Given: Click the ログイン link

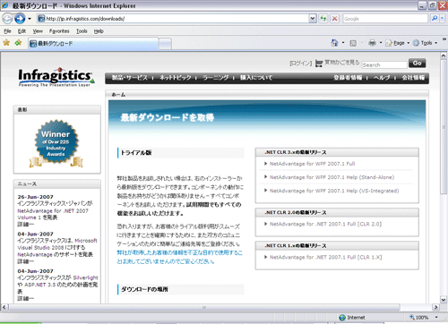Looking at the screenshot, I should click(300, 64).
